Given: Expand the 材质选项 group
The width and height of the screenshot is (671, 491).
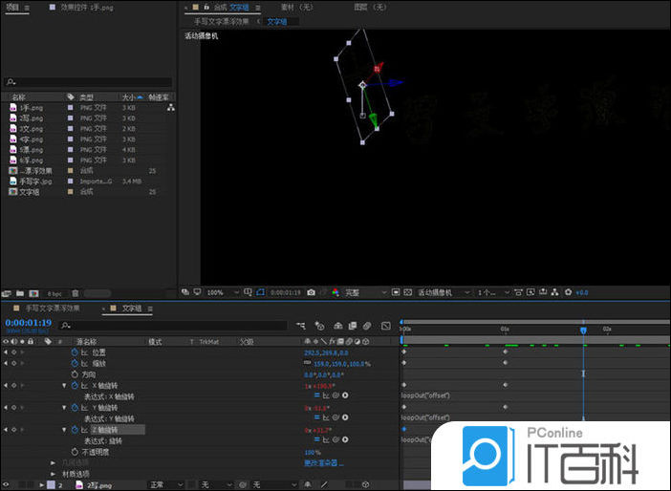Looking at the screenshot, I should click(54, 473).
